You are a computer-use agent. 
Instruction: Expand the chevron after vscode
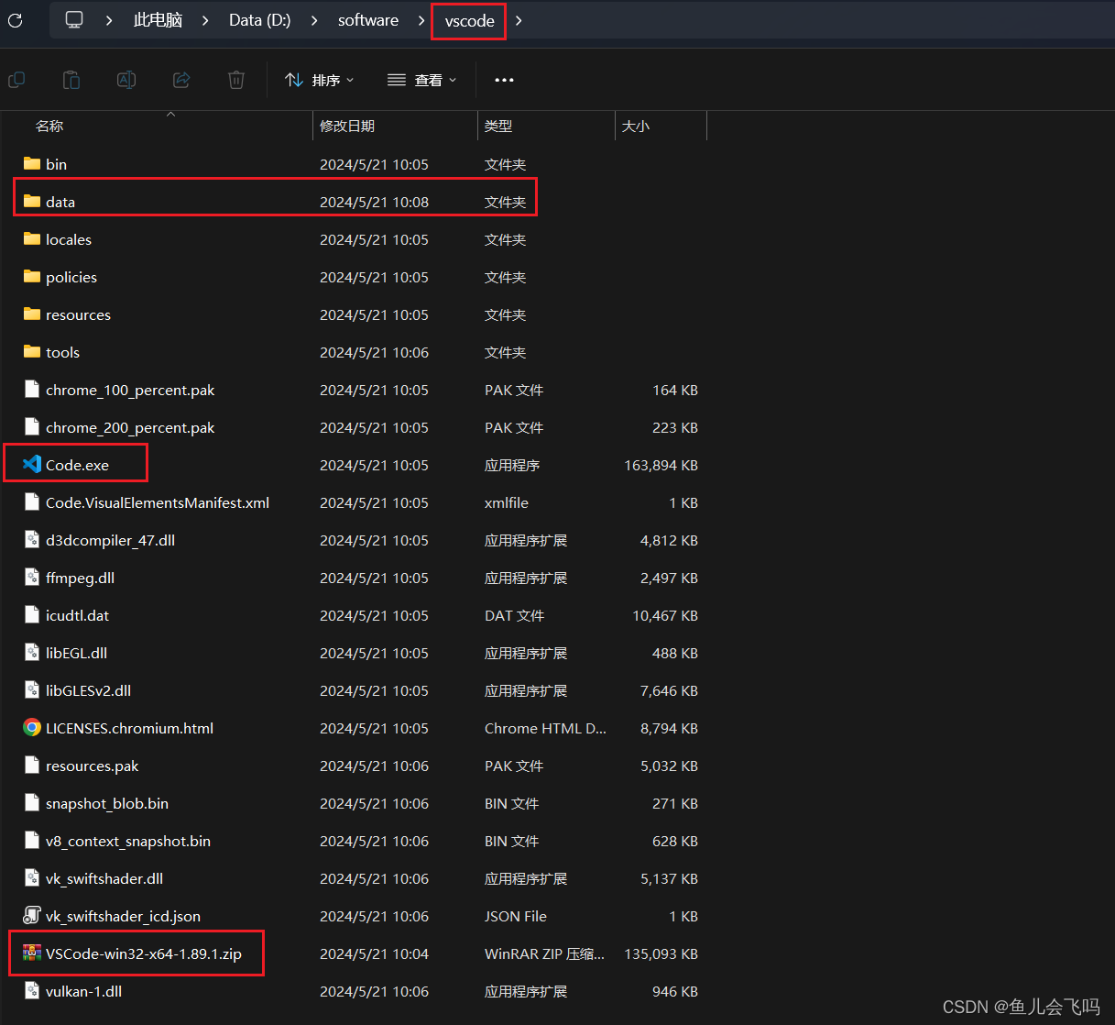click(519, 20)
